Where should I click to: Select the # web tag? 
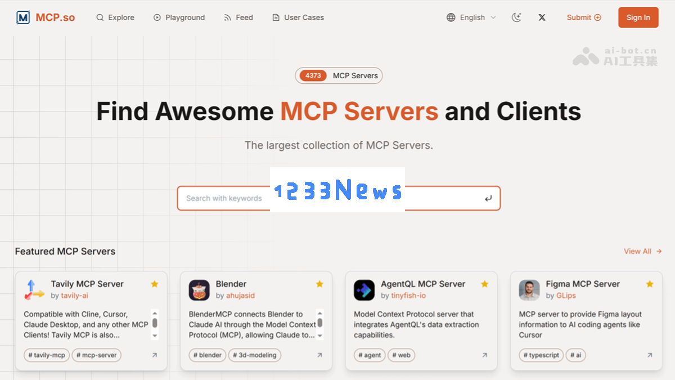click(x=402, y=355)
